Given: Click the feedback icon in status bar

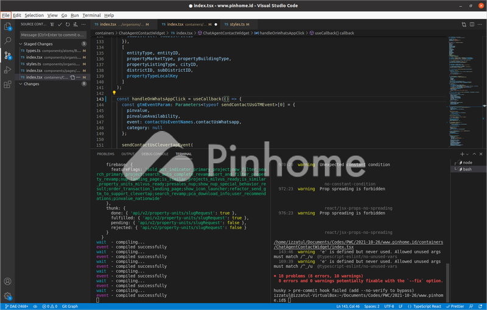Looking at the screenshot, I should tap(471, 306).
